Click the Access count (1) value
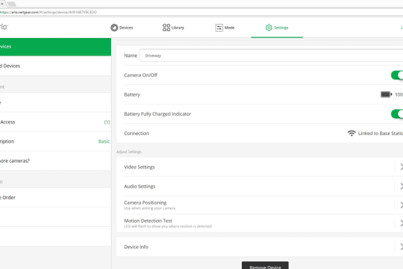 click(x=107, y=122)
